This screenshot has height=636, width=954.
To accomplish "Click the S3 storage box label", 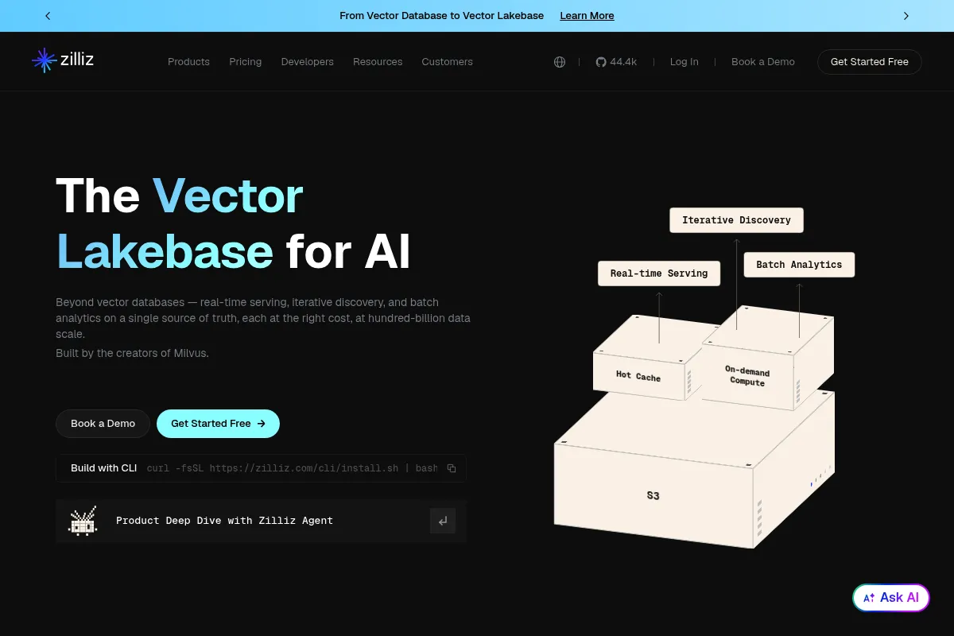I will point(653,496).
